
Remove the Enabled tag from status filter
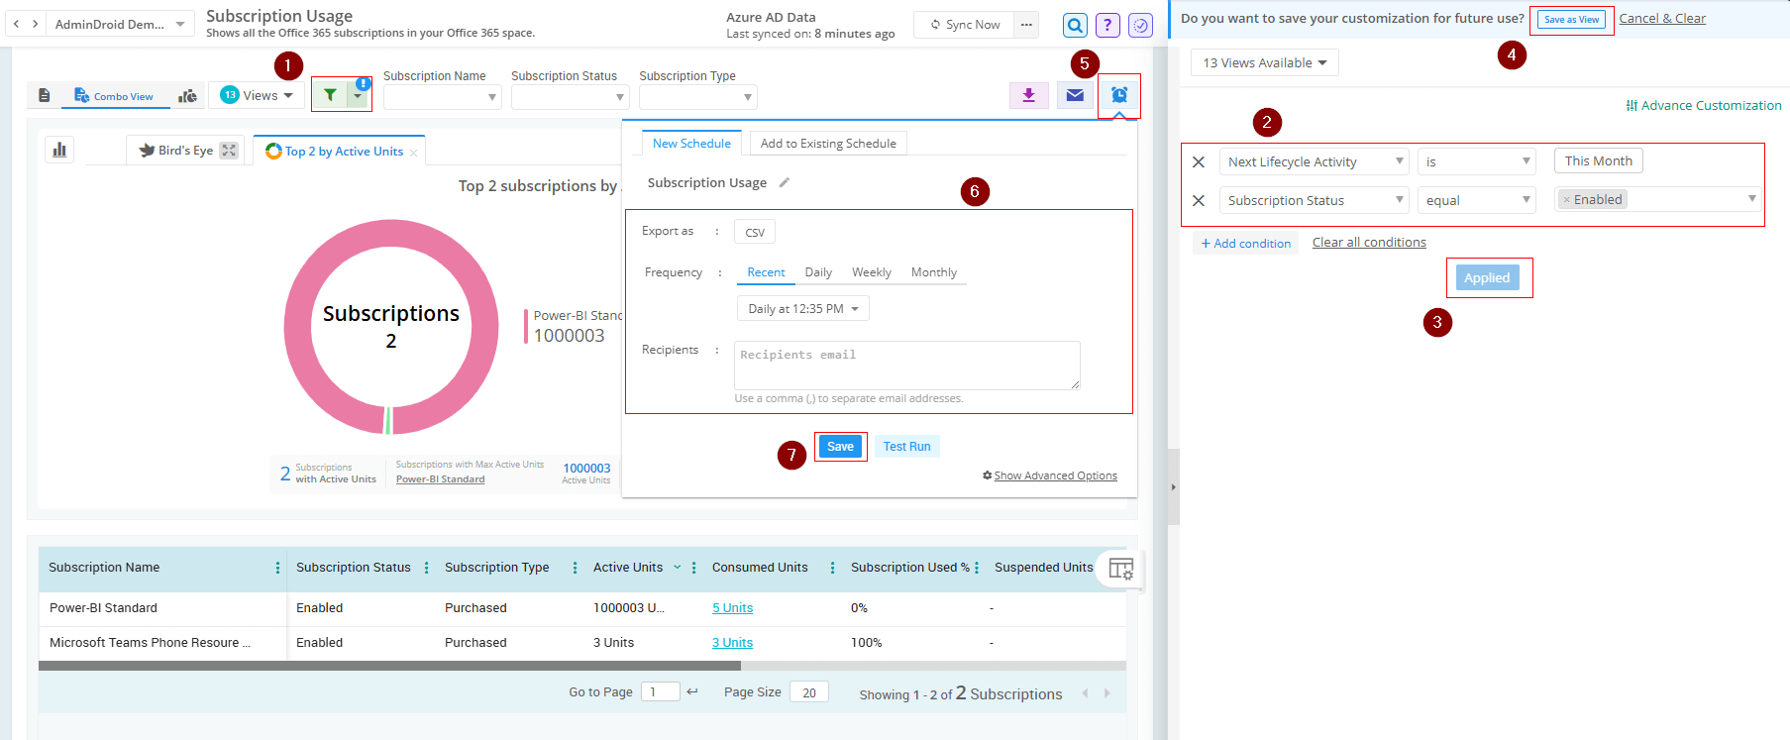click(x=1566, y=200)
